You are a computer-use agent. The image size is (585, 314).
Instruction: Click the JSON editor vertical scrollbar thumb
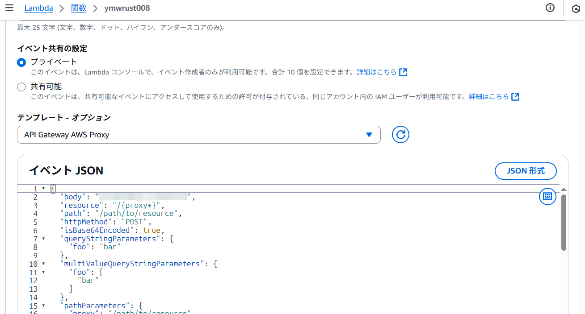564,223
